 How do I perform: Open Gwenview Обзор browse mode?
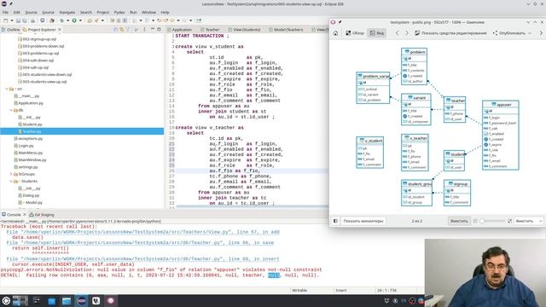(x=355, y=33)
